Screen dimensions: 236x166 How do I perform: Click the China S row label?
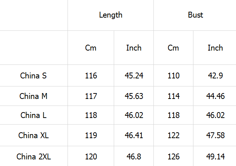click(33, 75)
